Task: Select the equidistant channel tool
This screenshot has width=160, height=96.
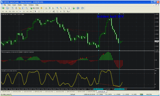Action: tap(54, 11)
